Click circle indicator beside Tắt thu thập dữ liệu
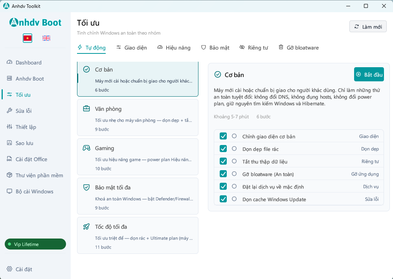 [x=234, y=161]
